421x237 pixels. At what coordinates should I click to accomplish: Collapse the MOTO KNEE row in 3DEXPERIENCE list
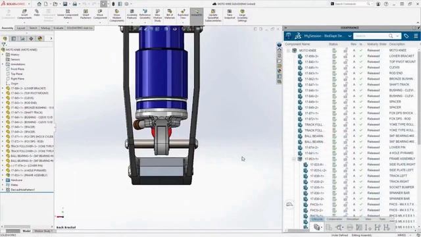tap(288, 50)
